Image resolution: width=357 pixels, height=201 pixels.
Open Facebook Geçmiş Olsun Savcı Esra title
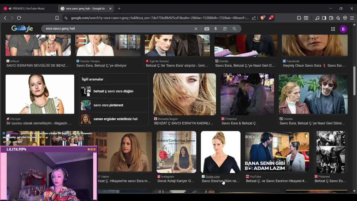click(x=314, y=66)
